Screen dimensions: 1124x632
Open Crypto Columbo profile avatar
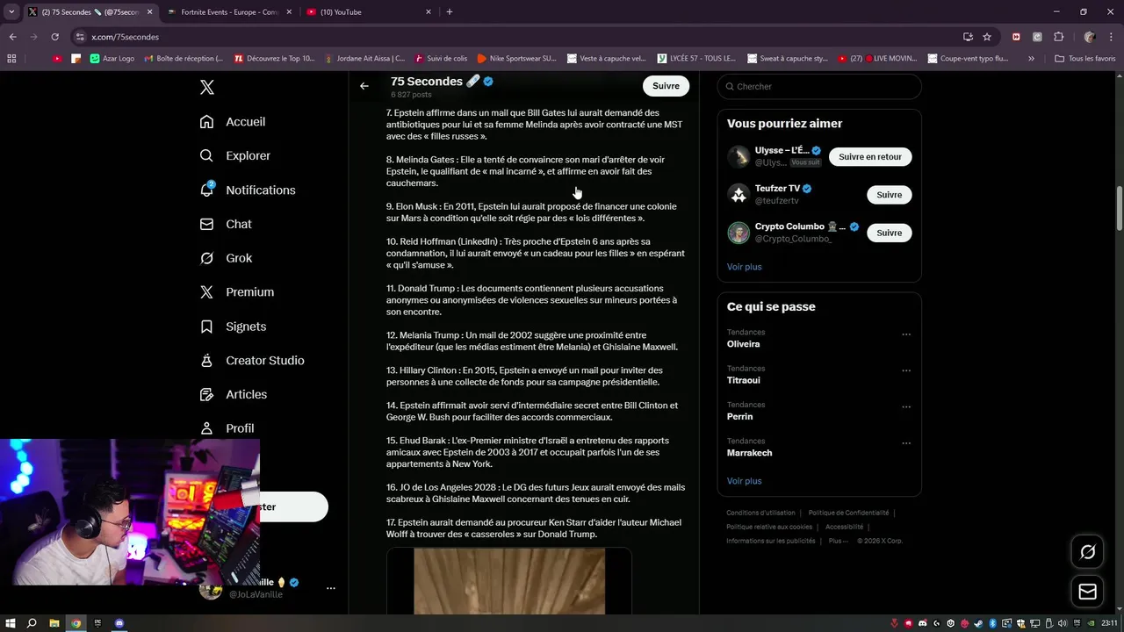click(x=739, y=233)
